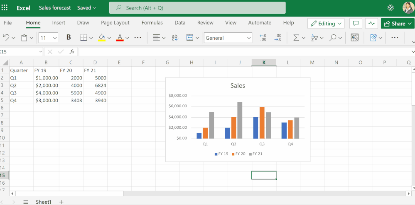Click the FY 21 legend entry
This screenshot has height=205, width=415.
tap(255, 154)
